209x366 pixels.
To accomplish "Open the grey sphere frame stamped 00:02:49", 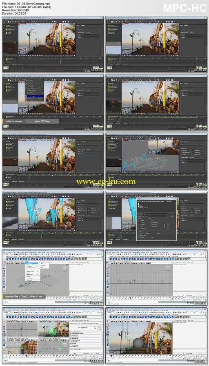I will click(x=156, y=336).
